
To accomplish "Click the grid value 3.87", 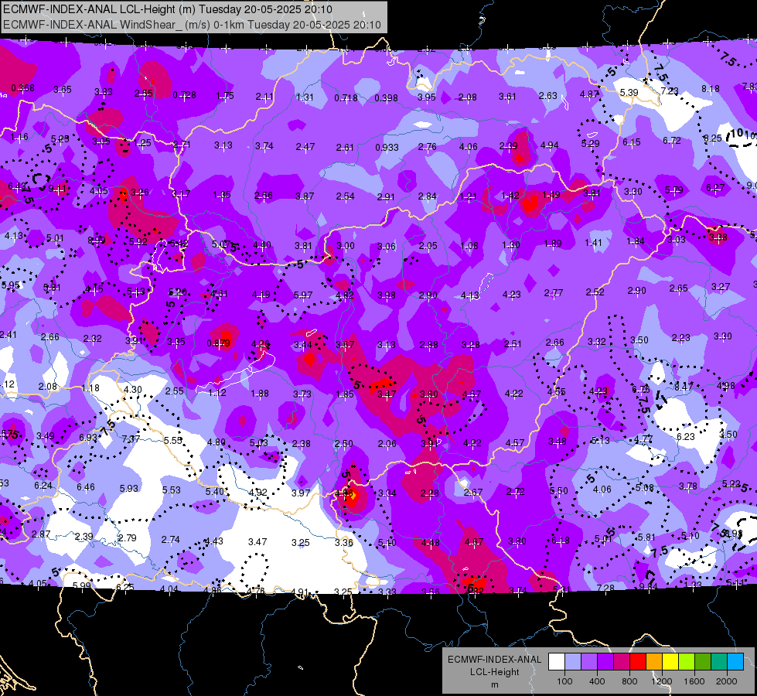I will tap(305, 196).
